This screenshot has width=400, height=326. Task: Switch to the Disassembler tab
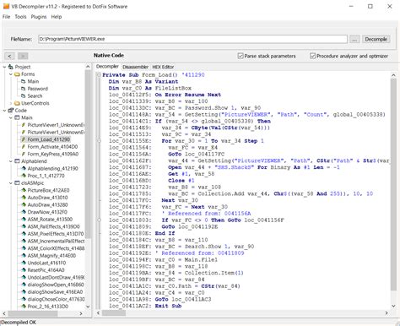pyautogui.click(x=136, y=67)
